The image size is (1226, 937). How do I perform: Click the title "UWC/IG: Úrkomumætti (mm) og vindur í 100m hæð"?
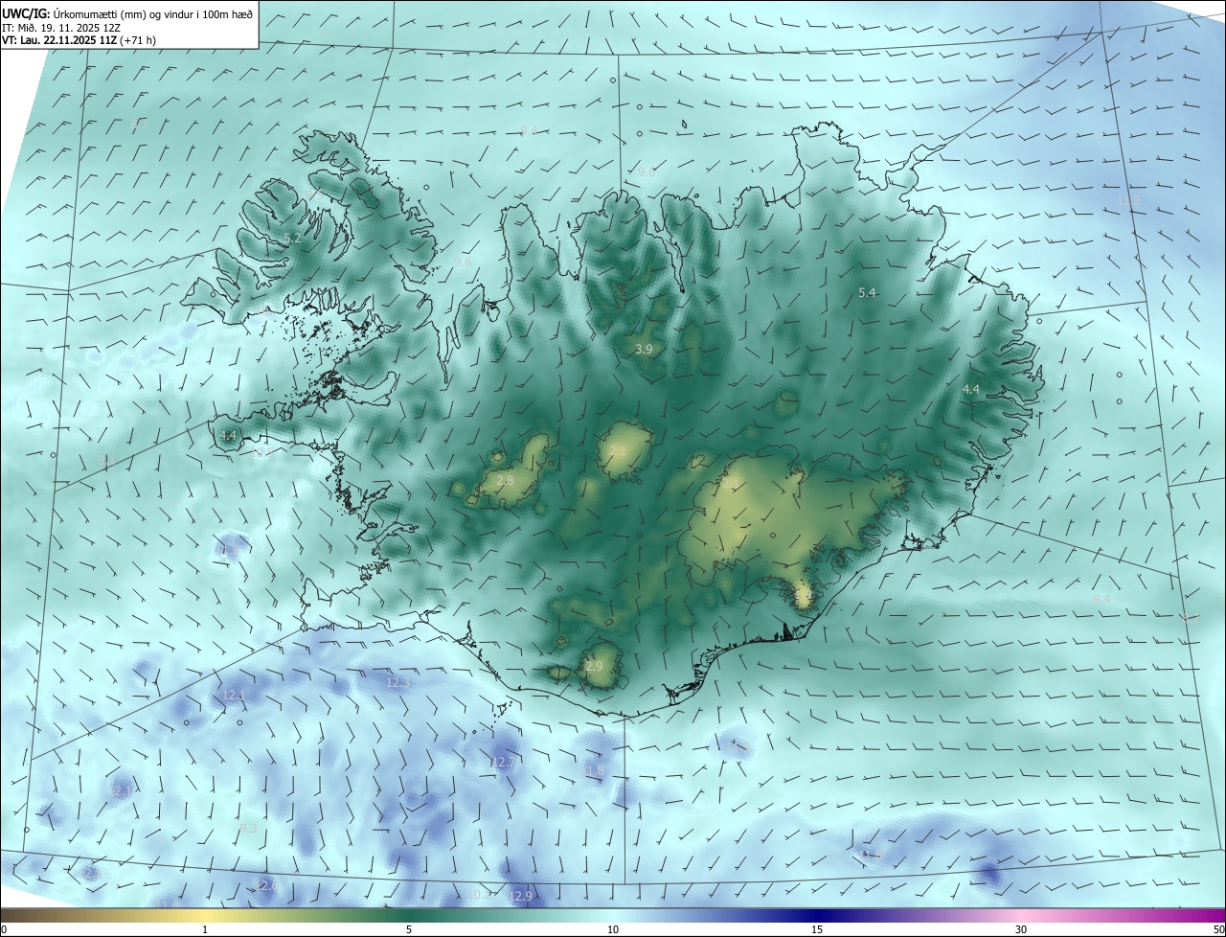(x=127, y=14)
